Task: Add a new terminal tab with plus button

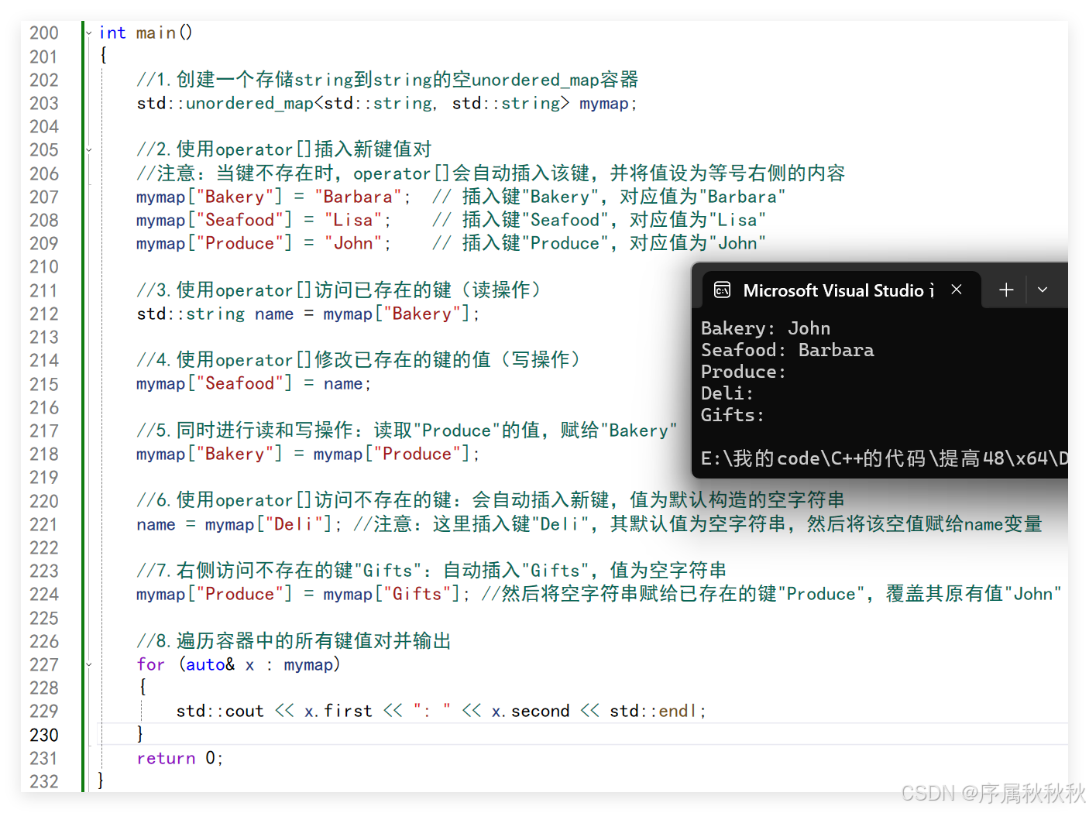Action: tap(1006, 290)
